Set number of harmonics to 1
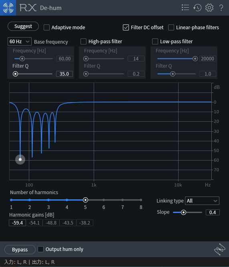The image size is (229, 267). click(11, 200)
